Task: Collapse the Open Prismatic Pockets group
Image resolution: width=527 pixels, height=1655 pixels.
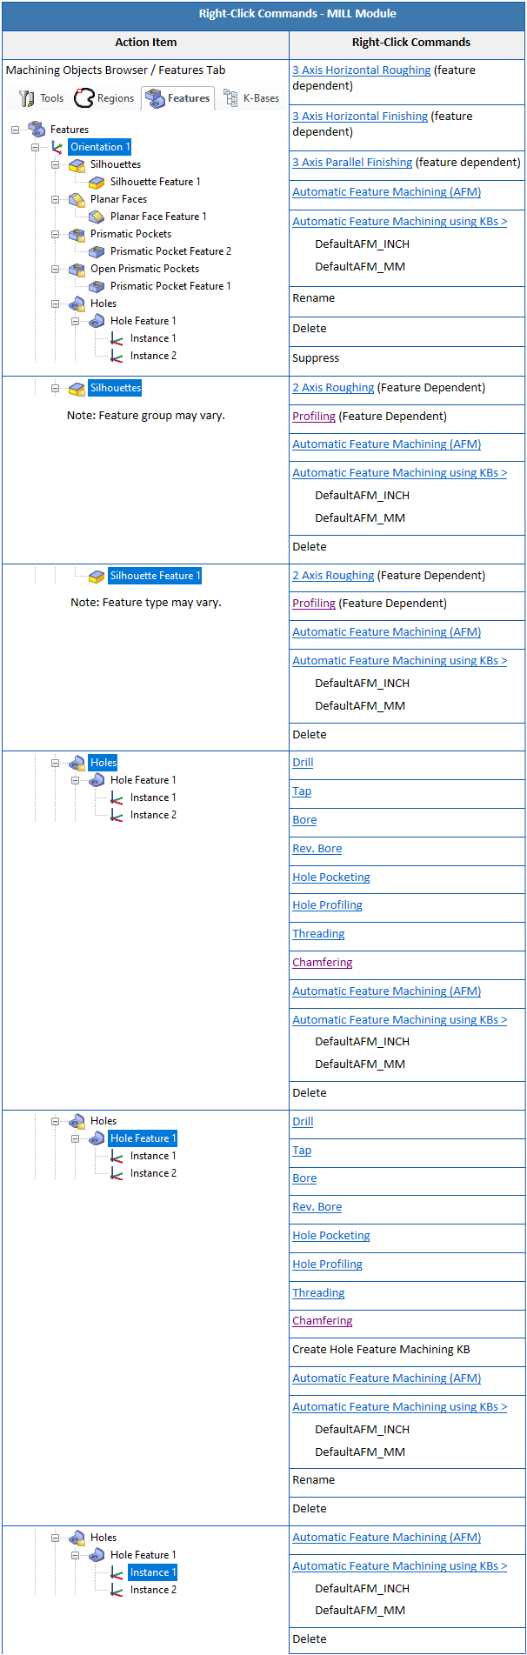Action: [x=55, y=269]
